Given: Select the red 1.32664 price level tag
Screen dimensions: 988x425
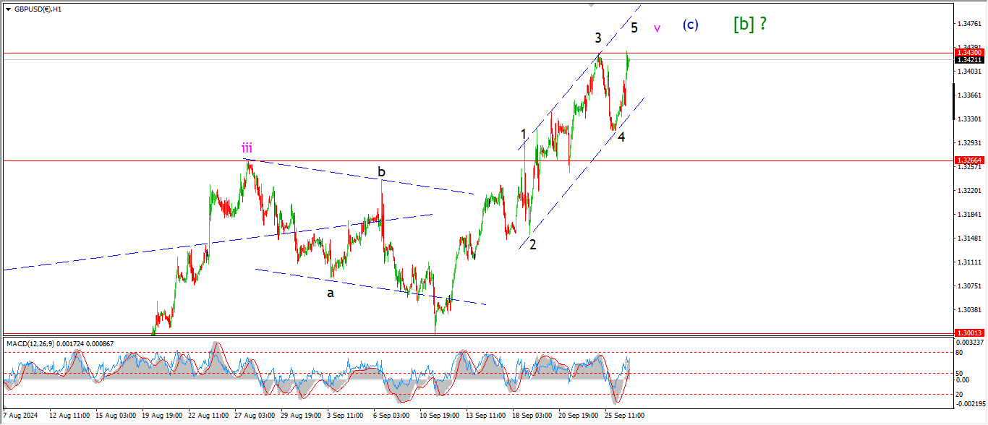Looking at the screenshot, I should [x=968, y=160].
